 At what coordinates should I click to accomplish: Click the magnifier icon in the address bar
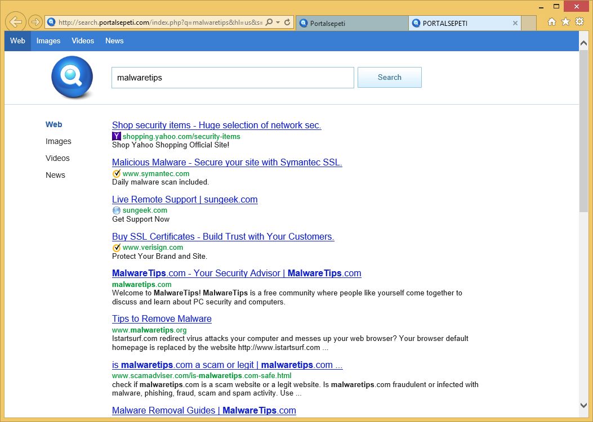point(269,23)
